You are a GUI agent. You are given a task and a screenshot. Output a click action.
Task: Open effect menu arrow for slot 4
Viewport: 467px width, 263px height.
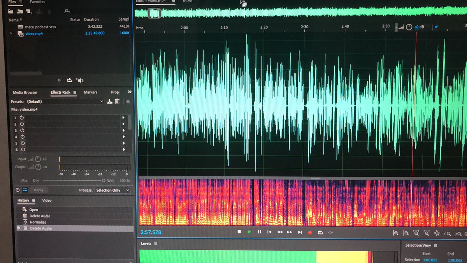(123, 137)
